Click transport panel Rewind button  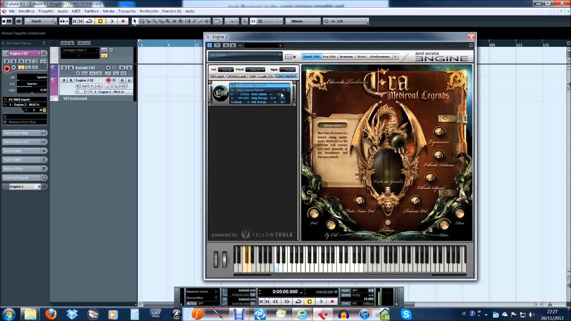click(x=275, y=302)
